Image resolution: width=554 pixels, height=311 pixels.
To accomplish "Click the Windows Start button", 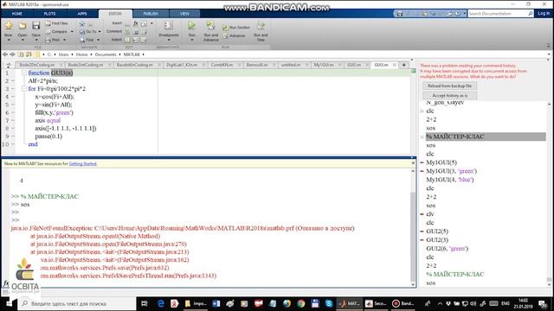I will click(9, 303).
